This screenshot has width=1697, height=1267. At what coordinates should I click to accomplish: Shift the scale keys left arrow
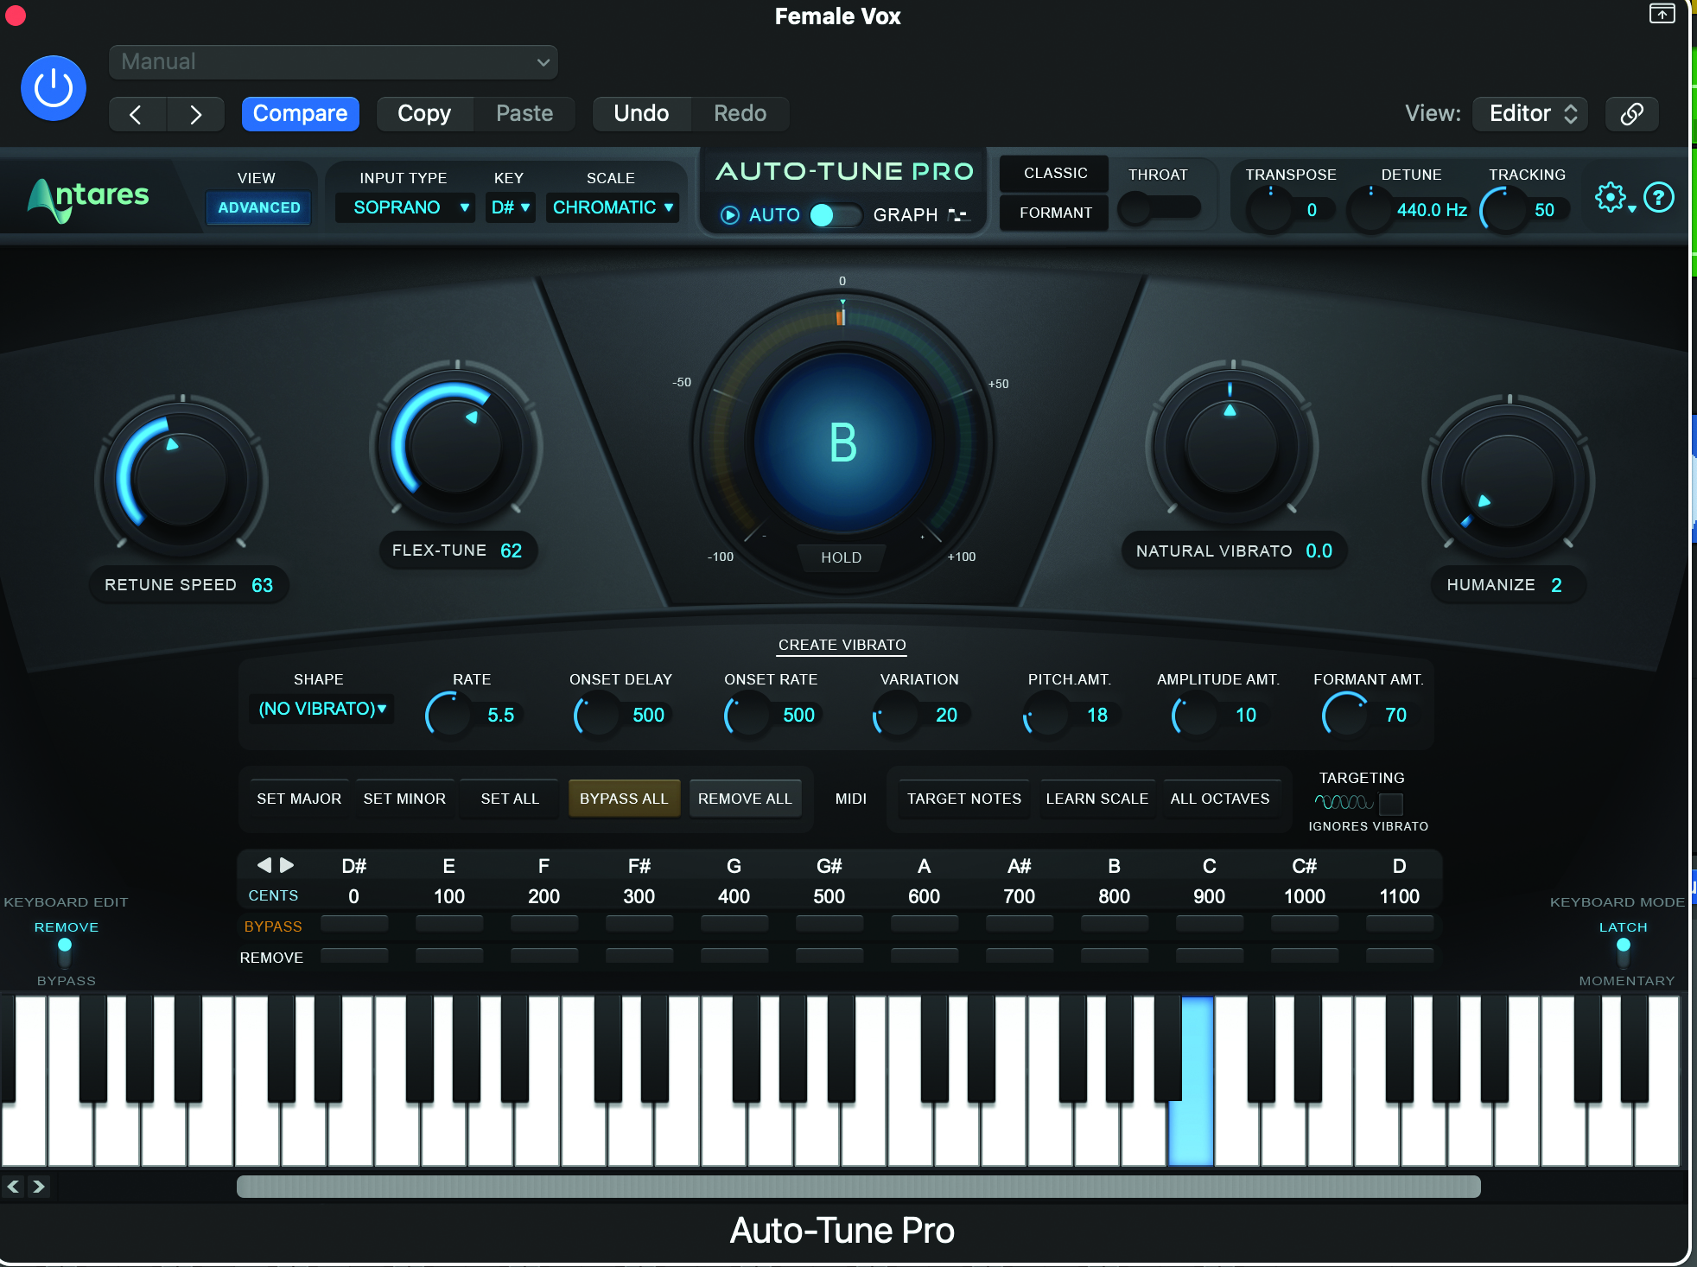[264, 865]
